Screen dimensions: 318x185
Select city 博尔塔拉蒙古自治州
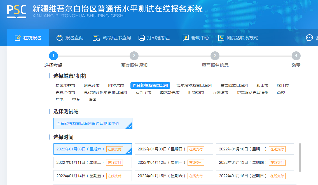pyautogui.click(x=194, y=85)
